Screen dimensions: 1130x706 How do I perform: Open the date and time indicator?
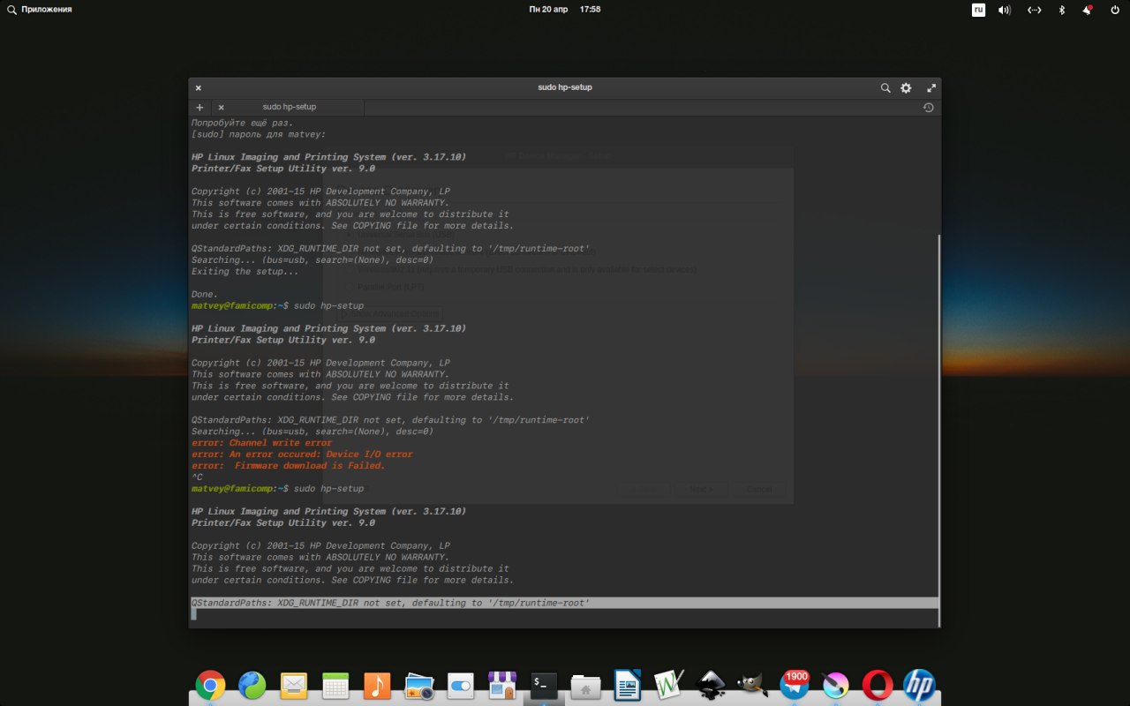565,9
